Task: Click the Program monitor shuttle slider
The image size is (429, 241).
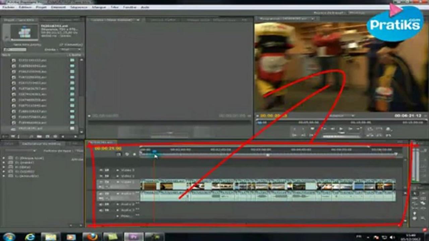Action: [x=341, y=133]
